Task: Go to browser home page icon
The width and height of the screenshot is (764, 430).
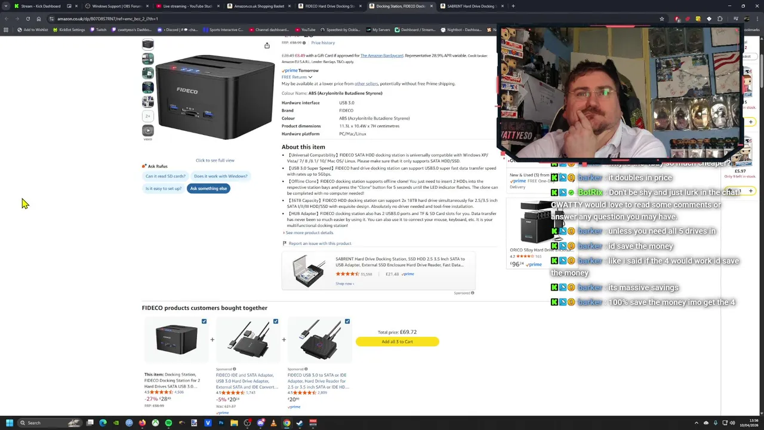Action: [x=39, y=19]
